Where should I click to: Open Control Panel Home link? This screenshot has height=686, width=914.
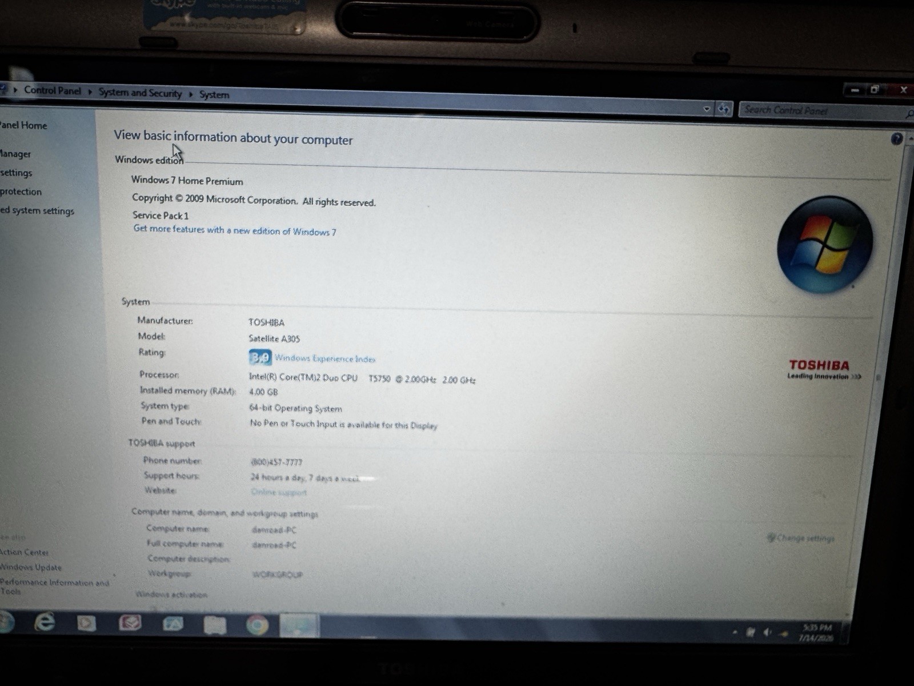coord(23,125)
